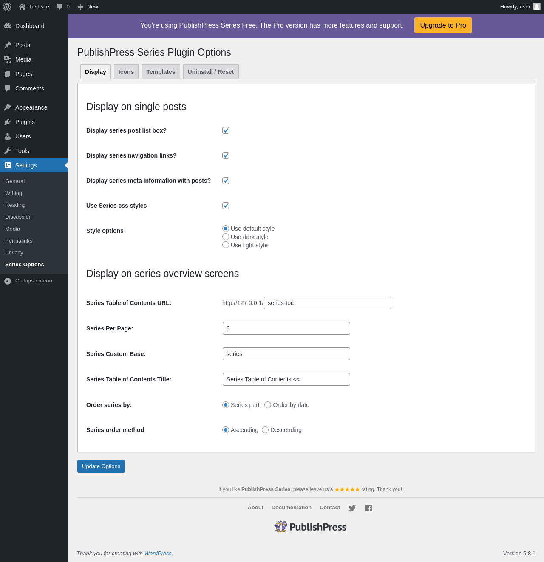Screen dimensions: 544x562
Task: Click the Appearance paintbrush icon
Action: (8, 107)
